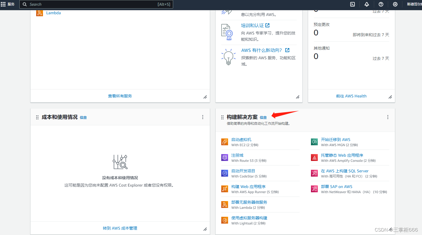Open the 构建解决方案 widget options menu
This screenshot has height=235, width=422.
click(388, 117)
